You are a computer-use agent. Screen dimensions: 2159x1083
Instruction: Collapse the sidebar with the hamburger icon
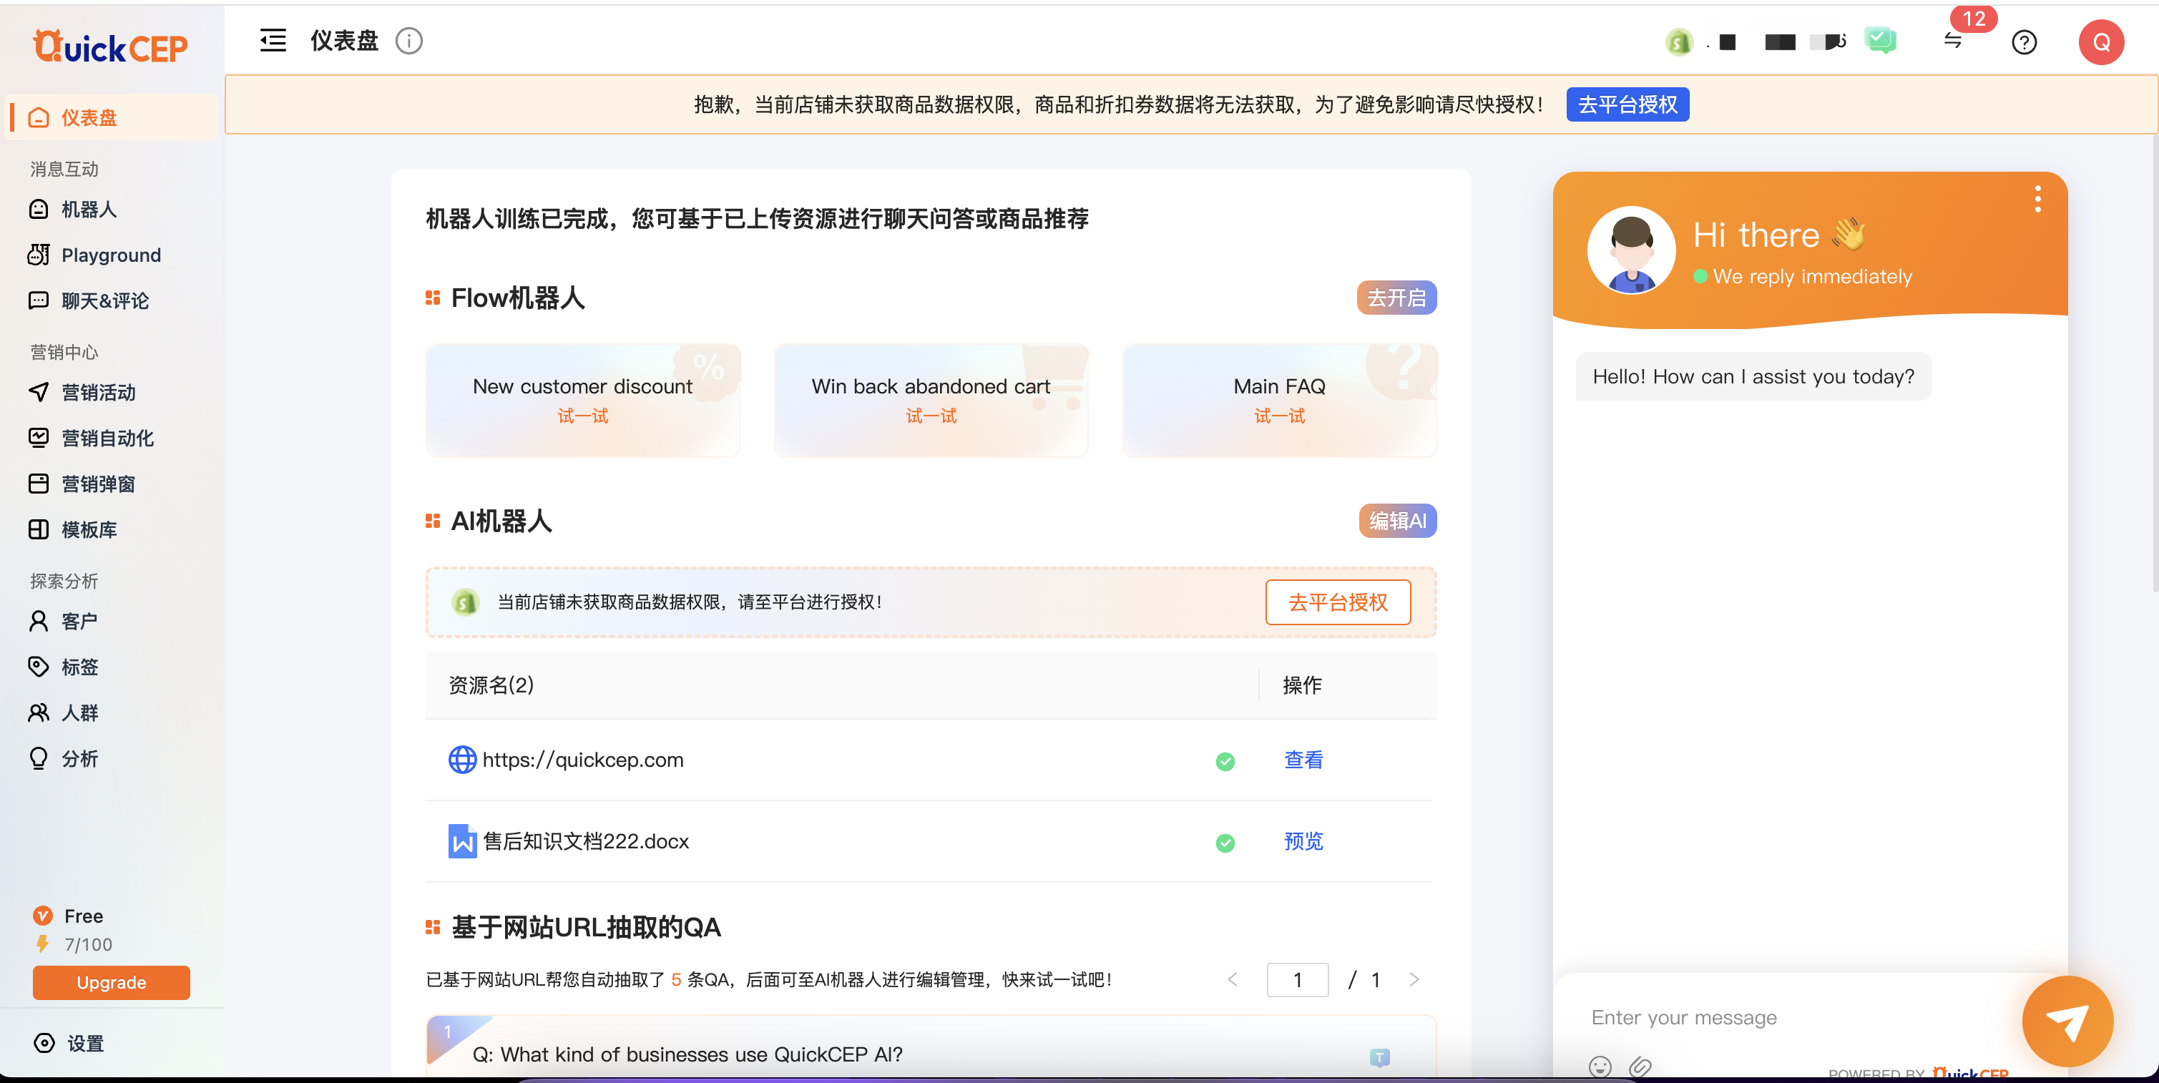tap(273, 40)
